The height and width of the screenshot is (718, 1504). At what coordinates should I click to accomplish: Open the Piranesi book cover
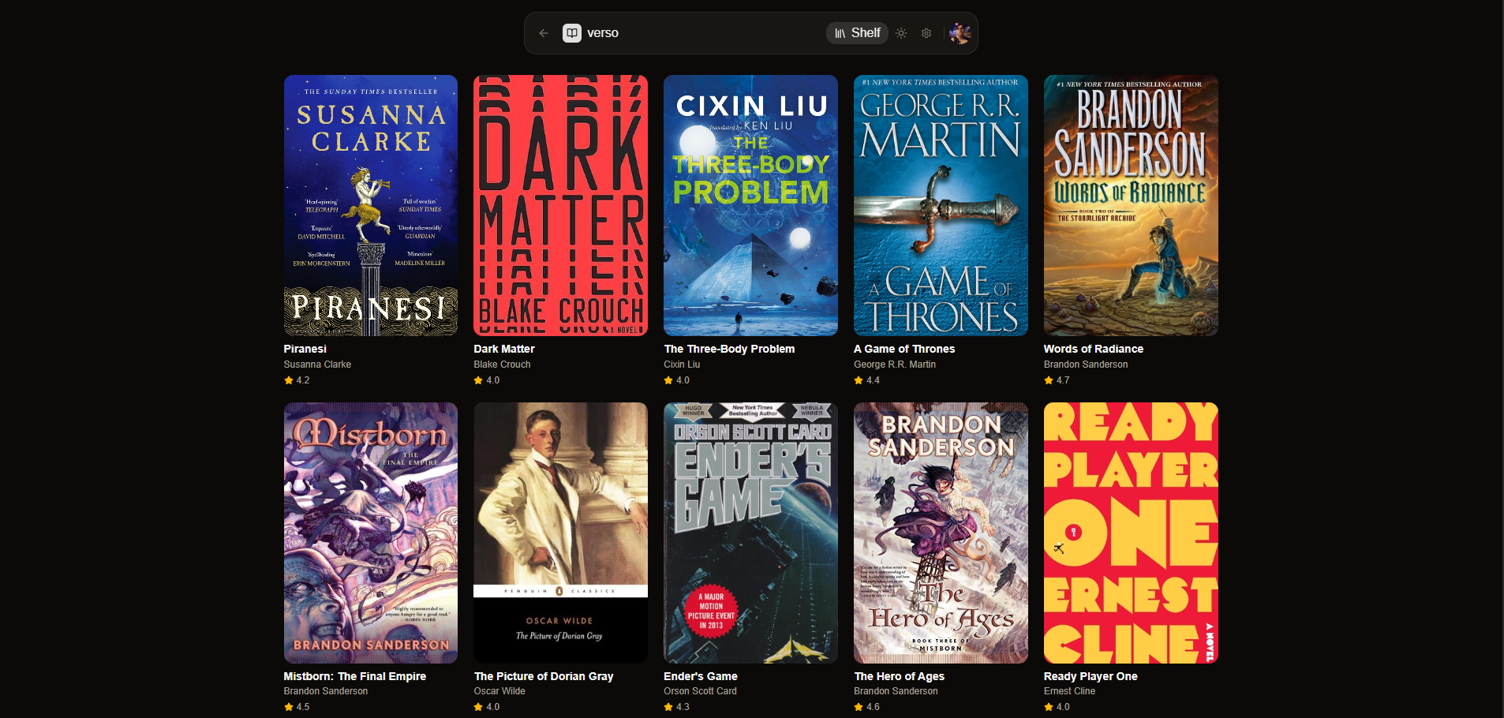click(x=371, y=205)
